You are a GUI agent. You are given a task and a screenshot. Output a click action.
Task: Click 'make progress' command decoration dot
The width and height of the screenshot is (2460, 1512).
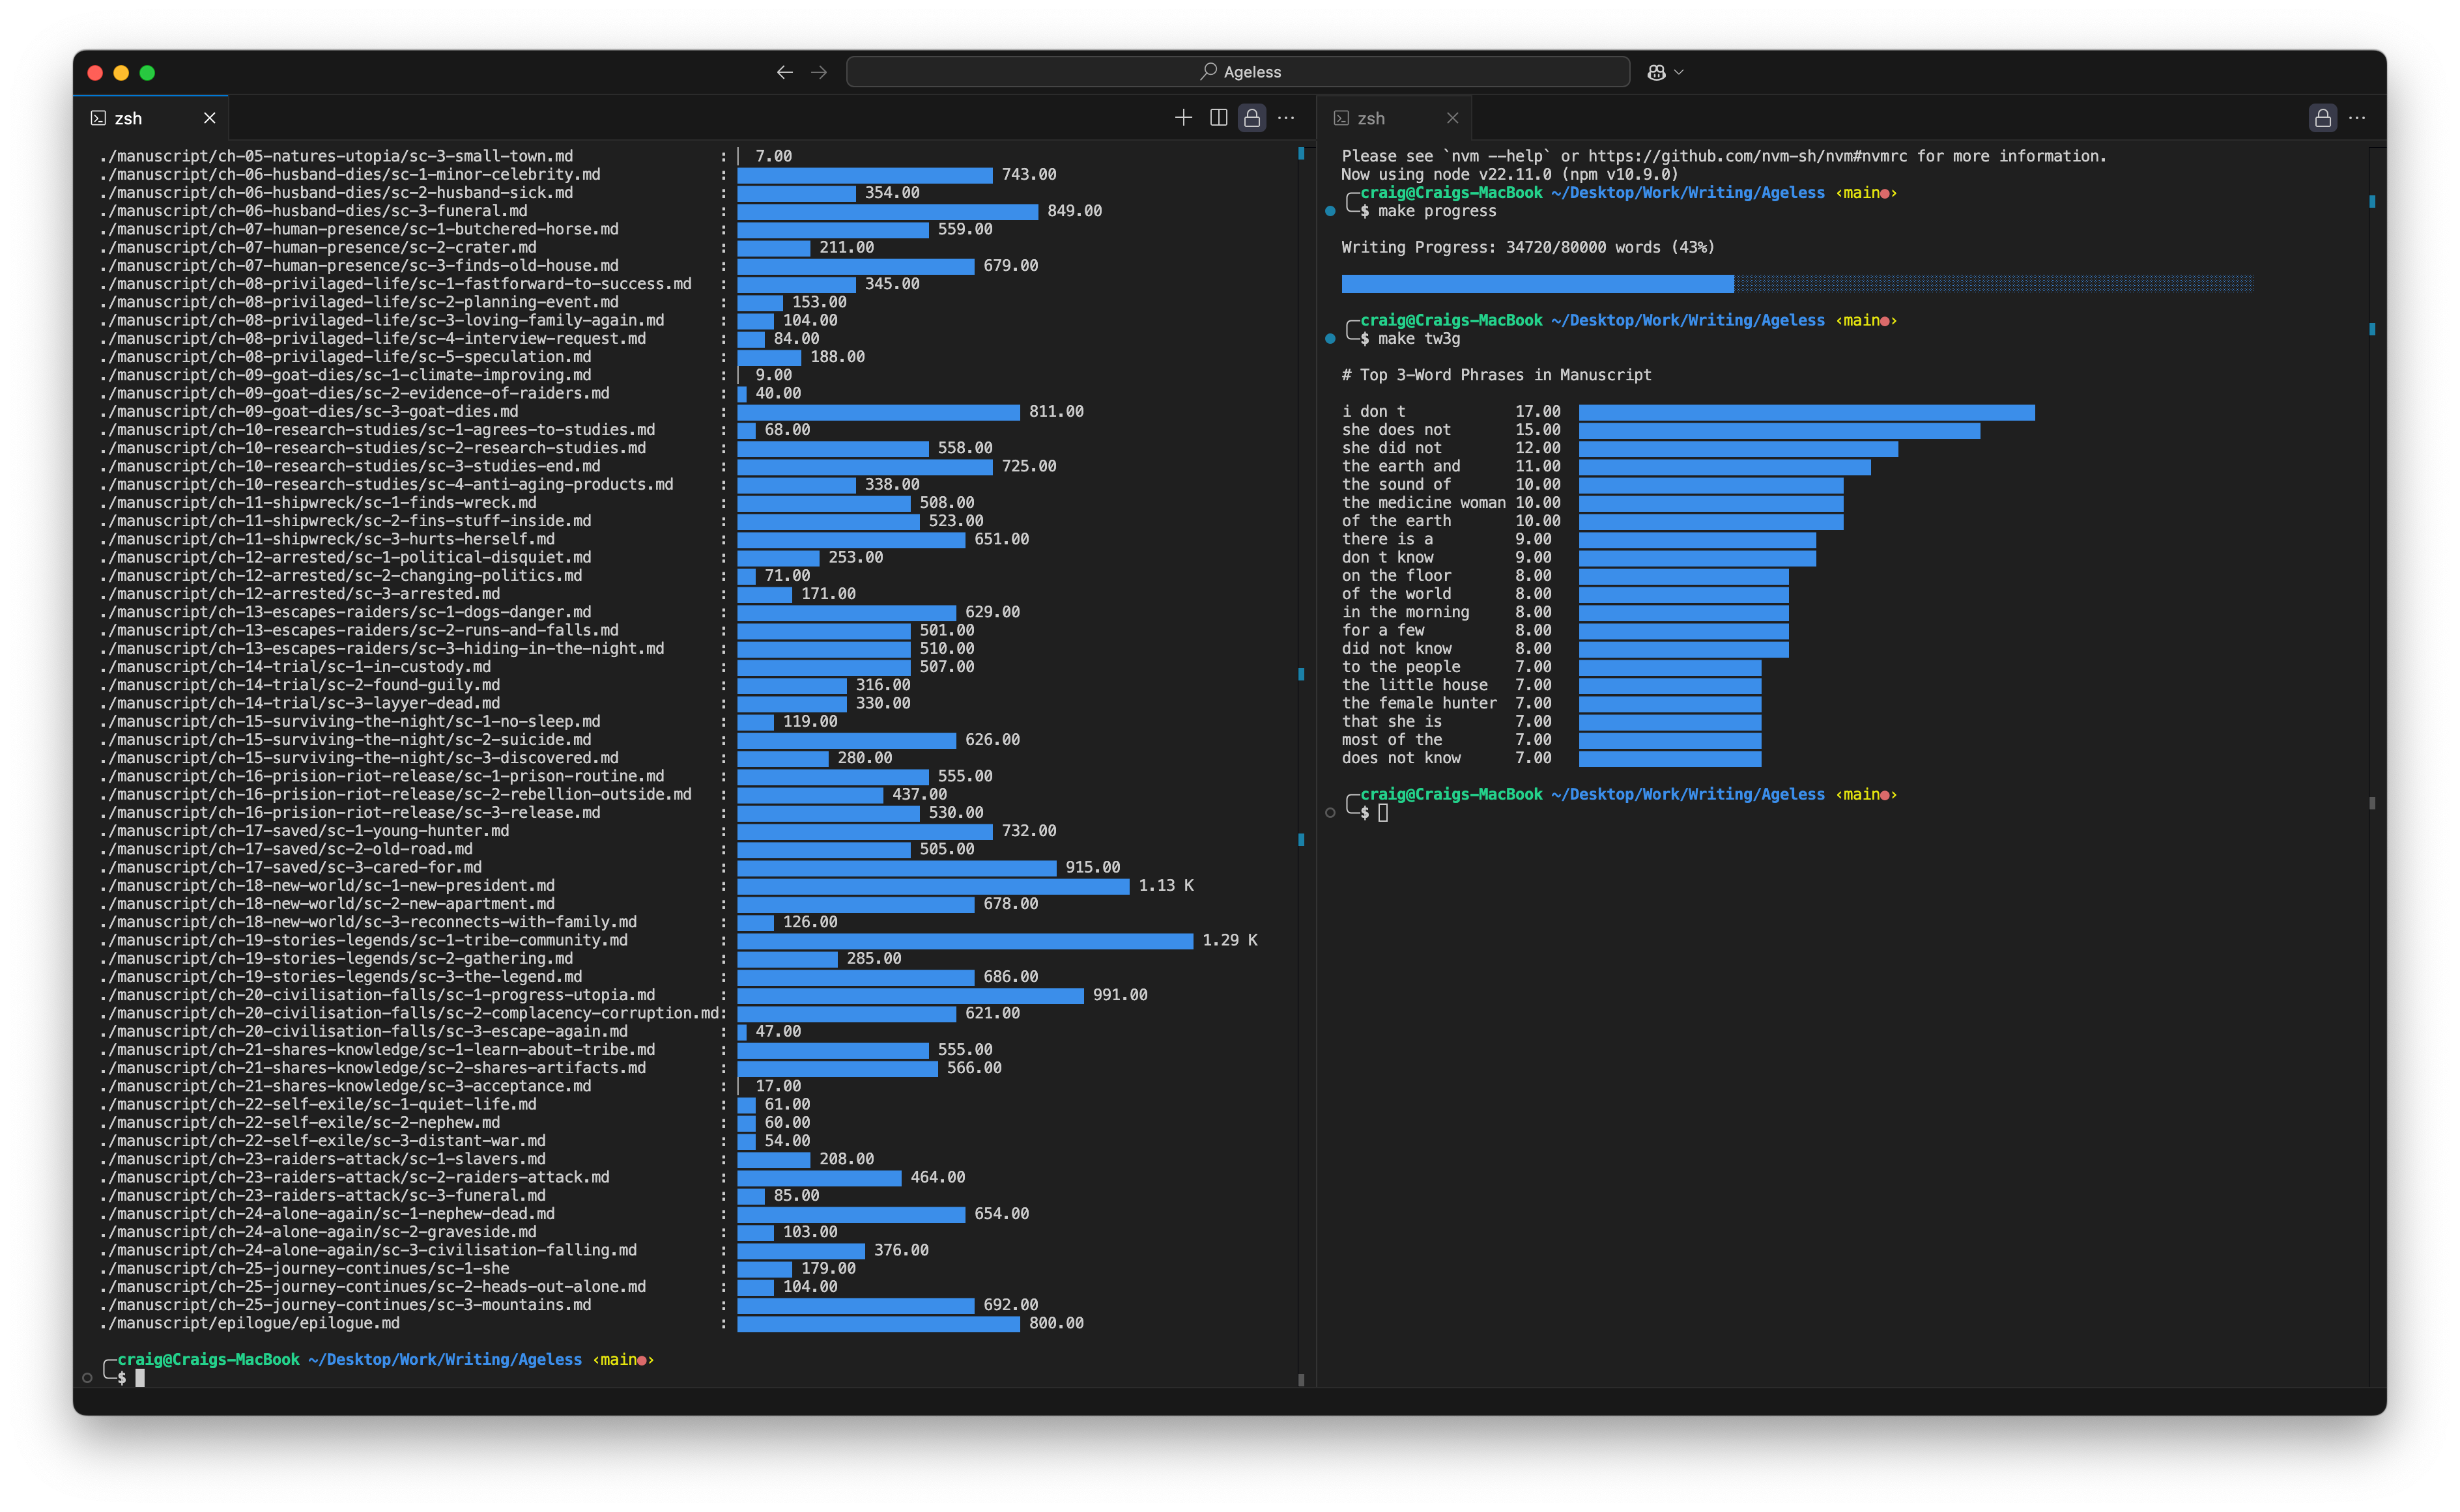pyautogui.click(x=1330, y=211)
